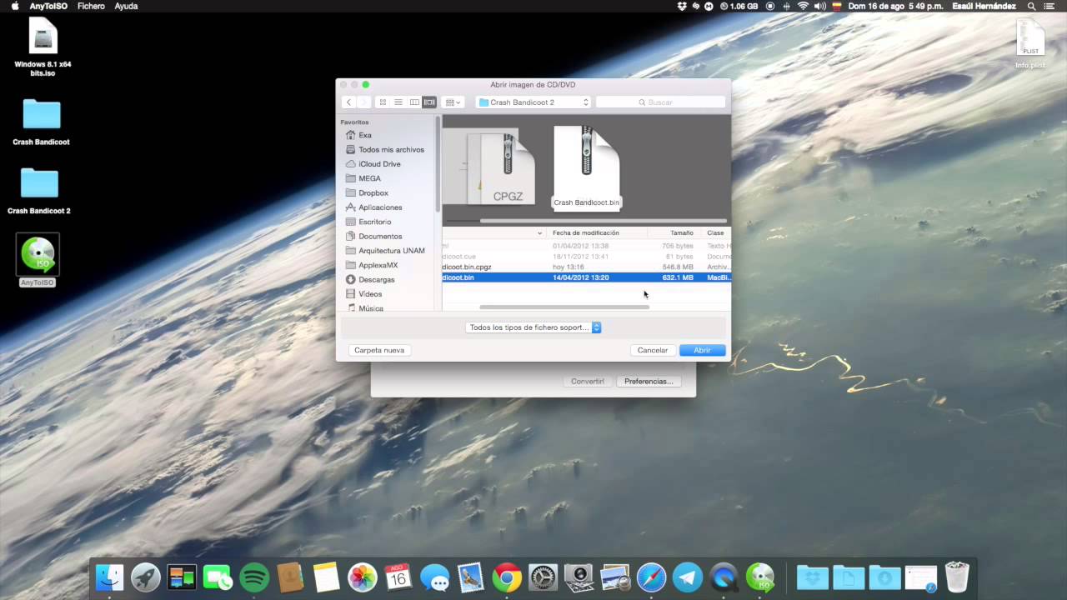Go back with the left chevron button
Screen dimensions: 1067x600
pos(348,102)
